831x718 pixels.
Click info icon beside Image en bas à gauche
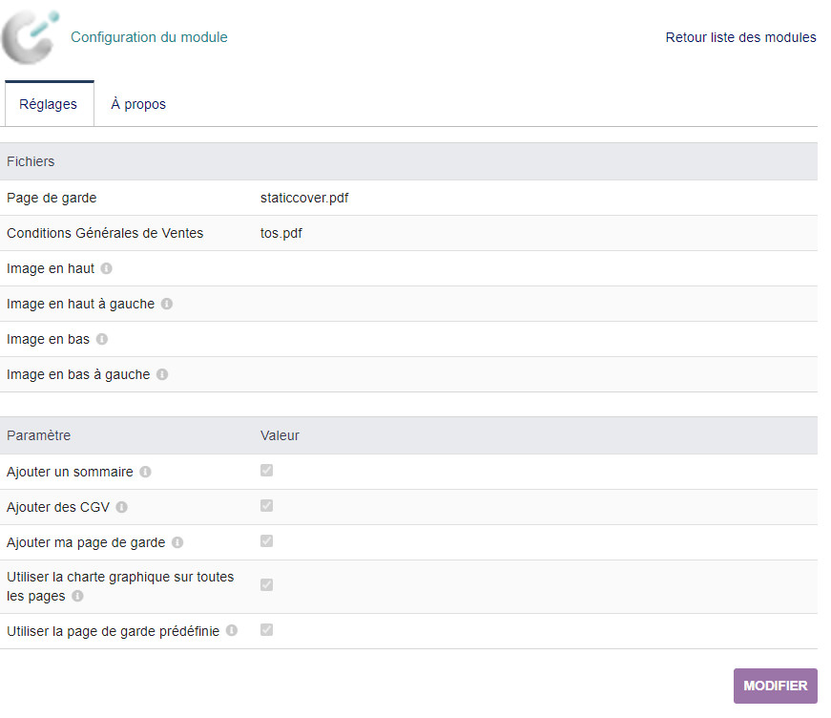click(162, 375)
